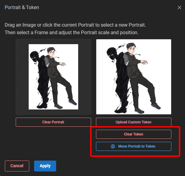Click the Clear Portrait button

pyautogui.click(x=53, y=122)
